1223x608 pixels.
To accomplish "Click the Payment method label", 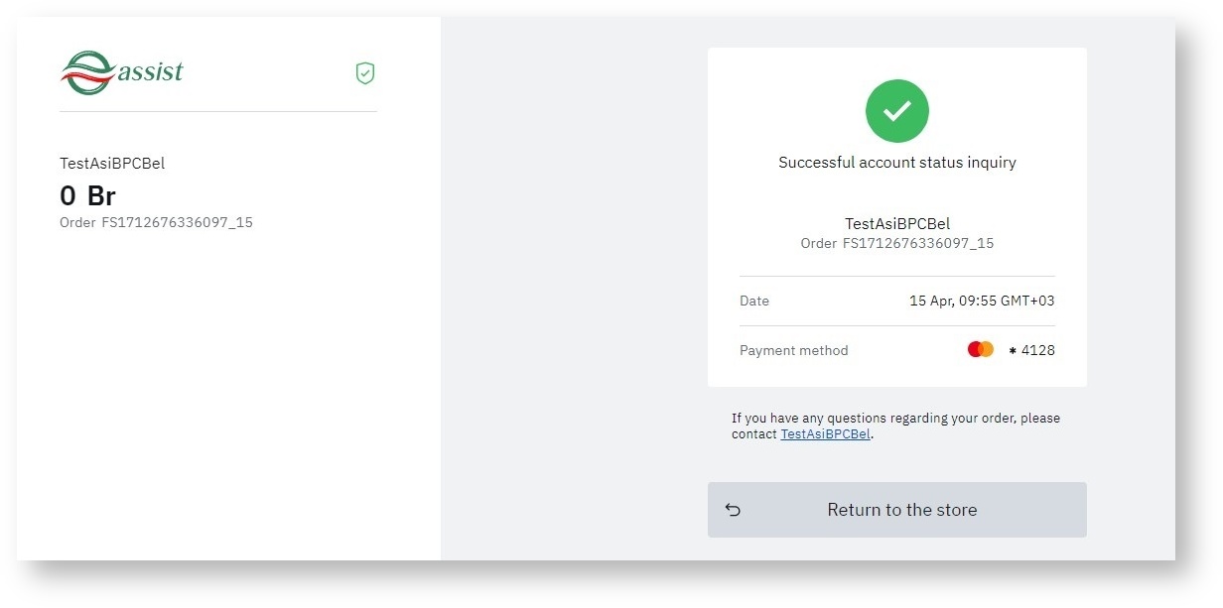I will (x=793, y=350).
